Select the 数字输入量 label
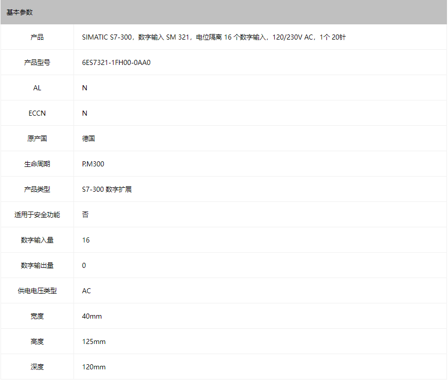This screenshot has width=448, height=380. pyautogui.click(x=37, y=240)
